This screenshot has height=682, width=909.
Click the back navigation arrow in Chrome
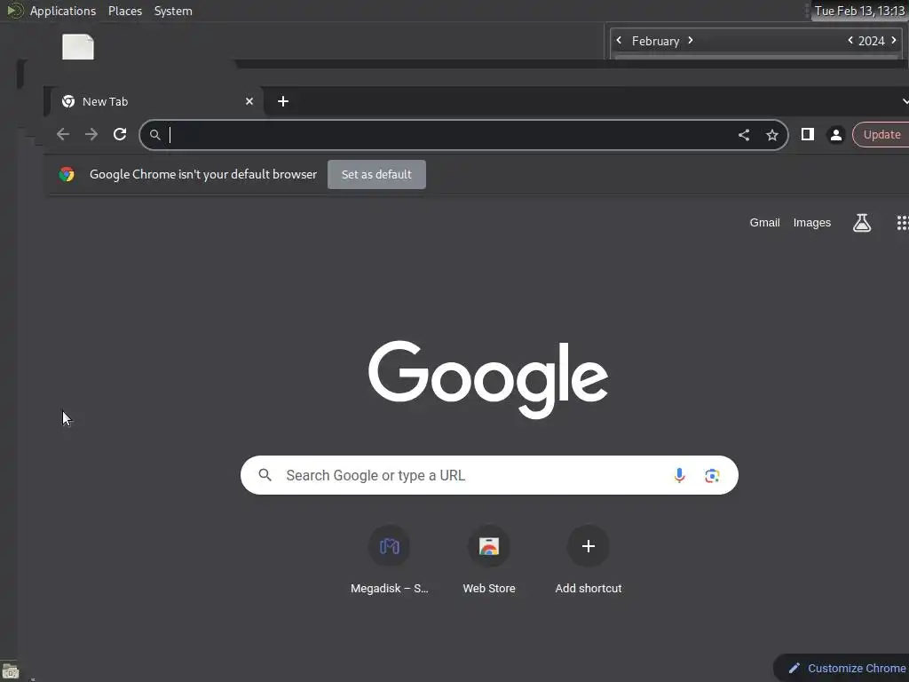tap(63, 135)
